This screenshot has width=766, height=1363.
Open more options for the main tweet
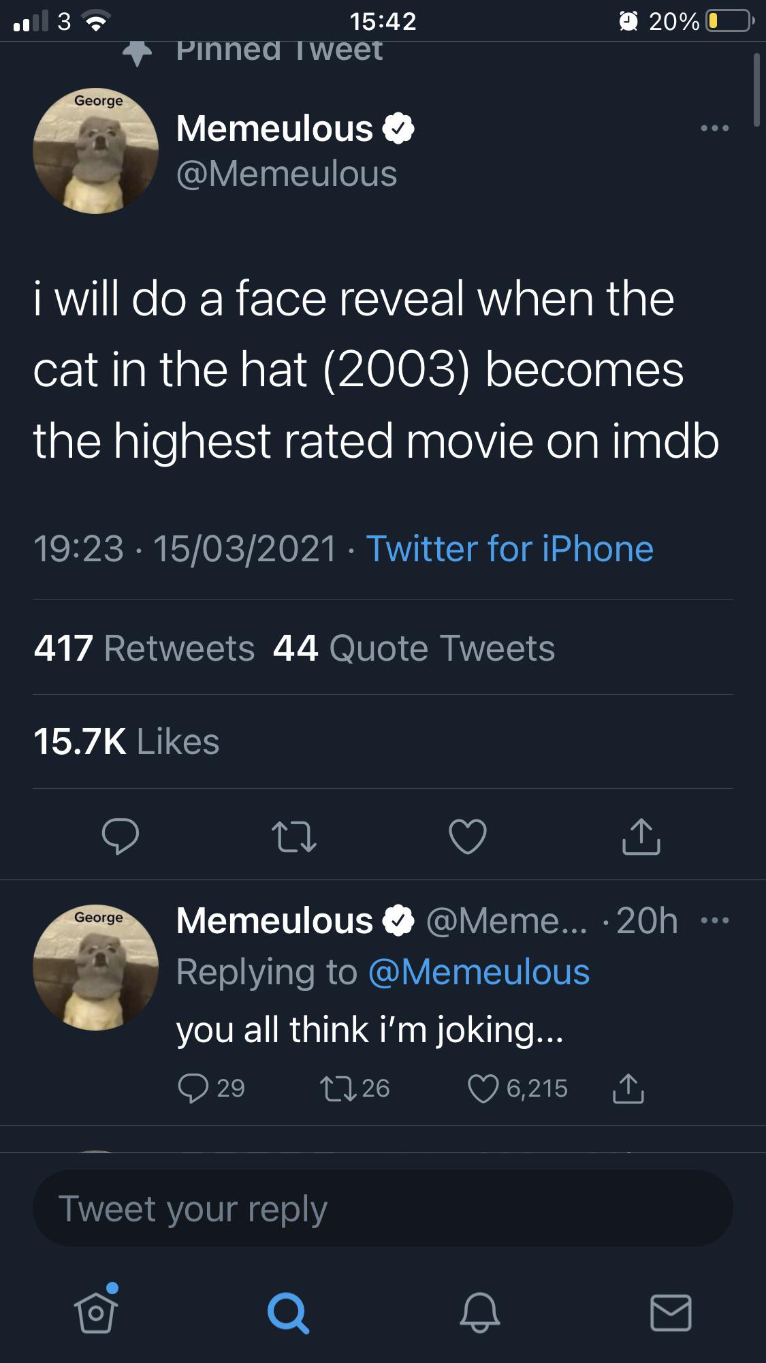[715, 128]
